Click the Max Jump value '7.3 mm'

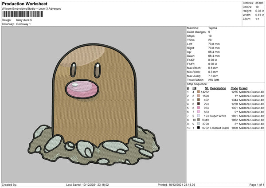pyautogui.click(x=213, y=76)
